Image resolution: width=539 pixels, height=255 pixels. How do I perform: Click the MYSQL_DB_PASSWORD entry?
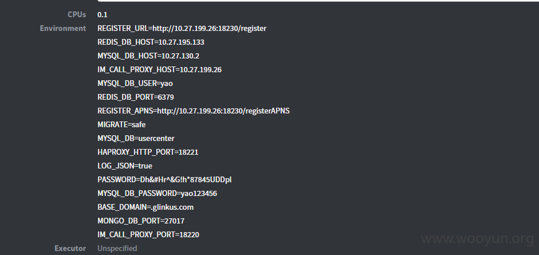pos(157,193)
